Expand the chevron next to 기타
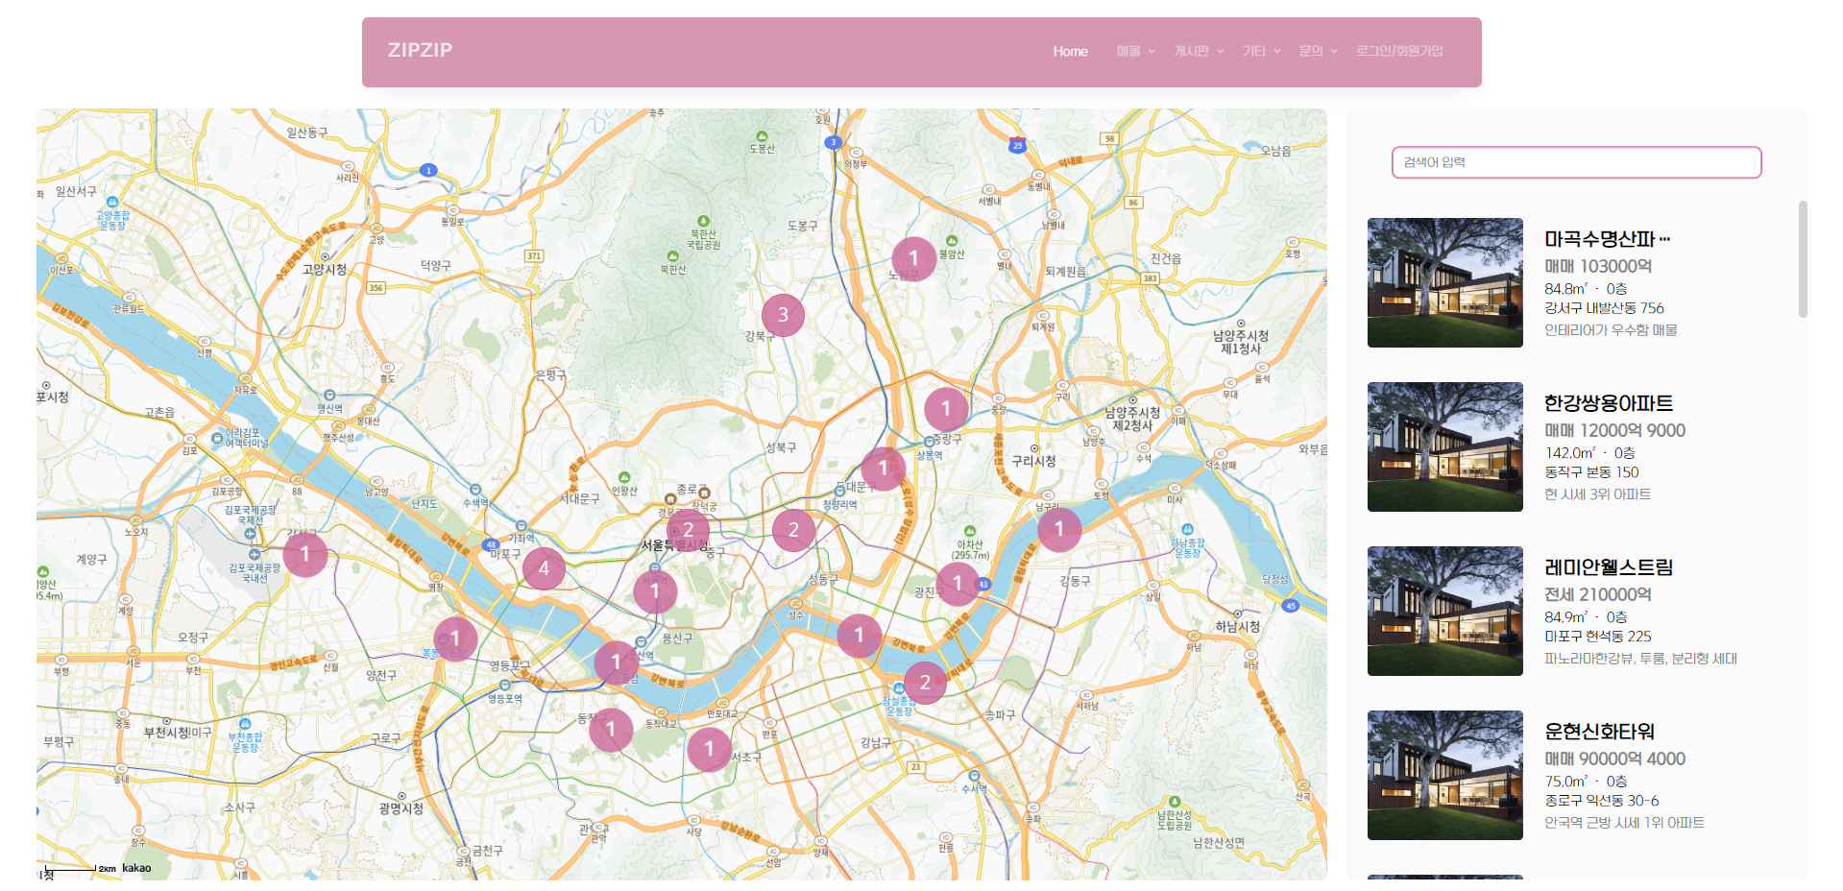Viewport: 1843px width, 891px height. click(1277, 52)
